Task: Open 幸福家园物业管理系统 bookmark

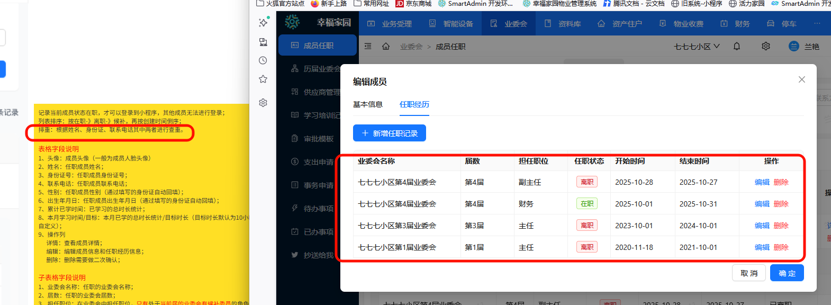Action: click(x=559, y=4)
